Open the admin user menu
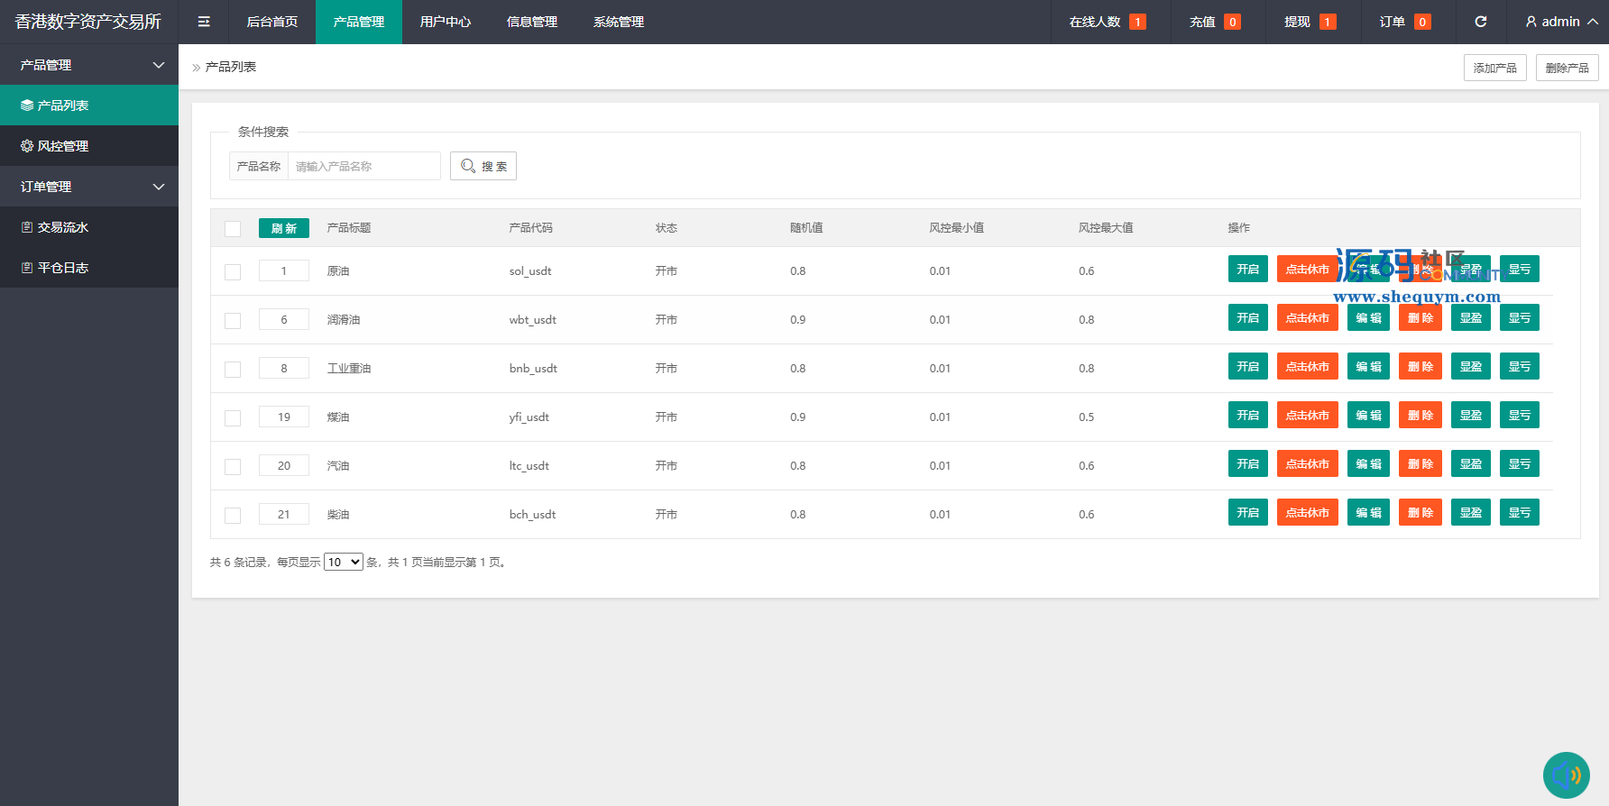 1561,22
